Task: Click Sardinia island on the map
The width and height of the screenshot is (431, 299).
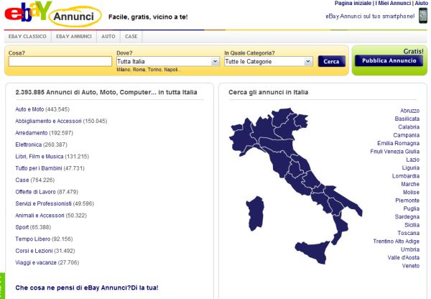Action: click(256, 213)
